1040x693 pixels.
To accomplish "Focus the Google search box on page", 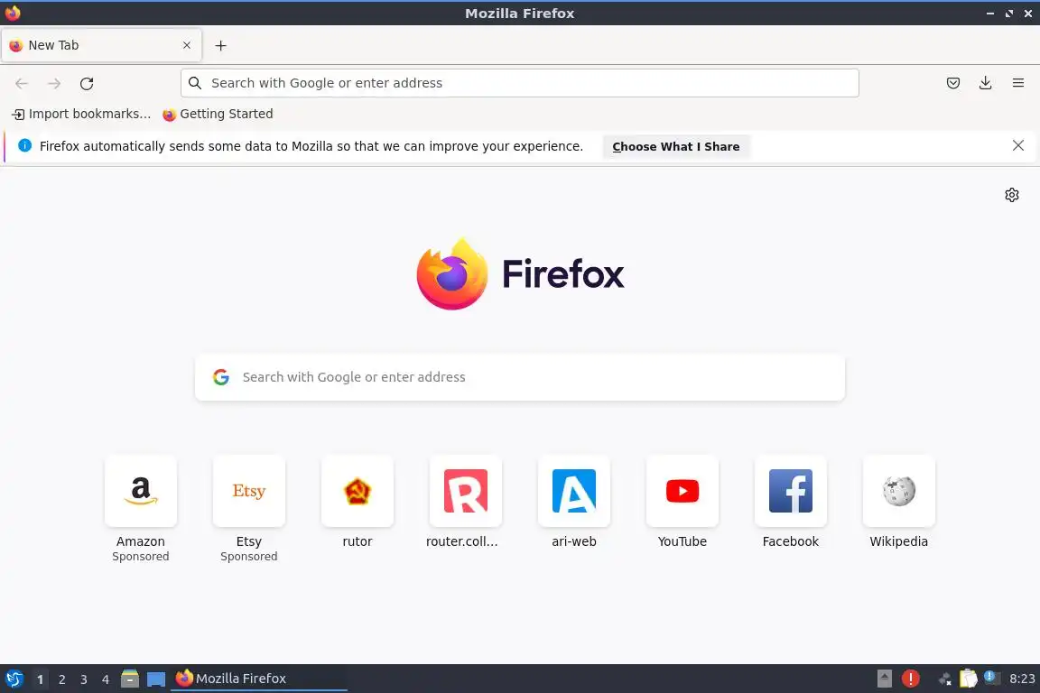I will pos(520,377).
